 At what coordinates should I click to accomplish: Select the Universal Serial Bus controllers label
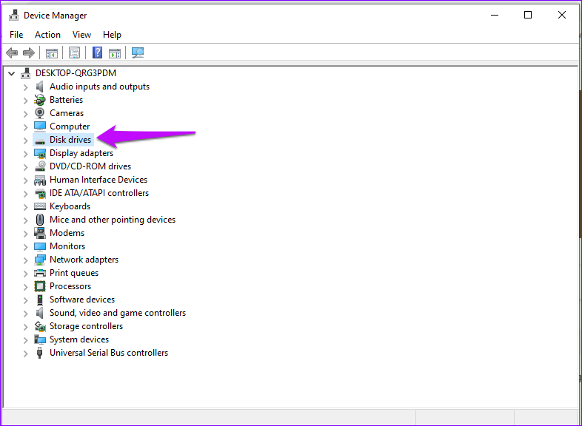point(109,353)
